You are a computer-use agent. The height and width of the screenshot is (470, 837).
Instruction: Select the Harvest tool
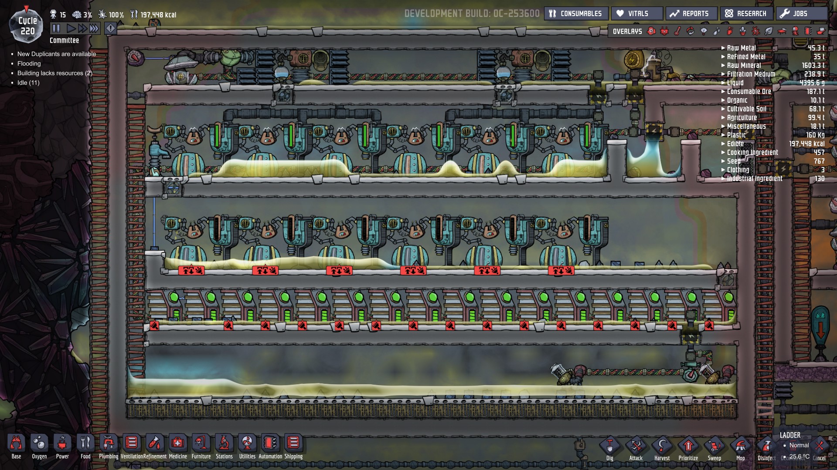pyautogui.click(x=662, y=446)
